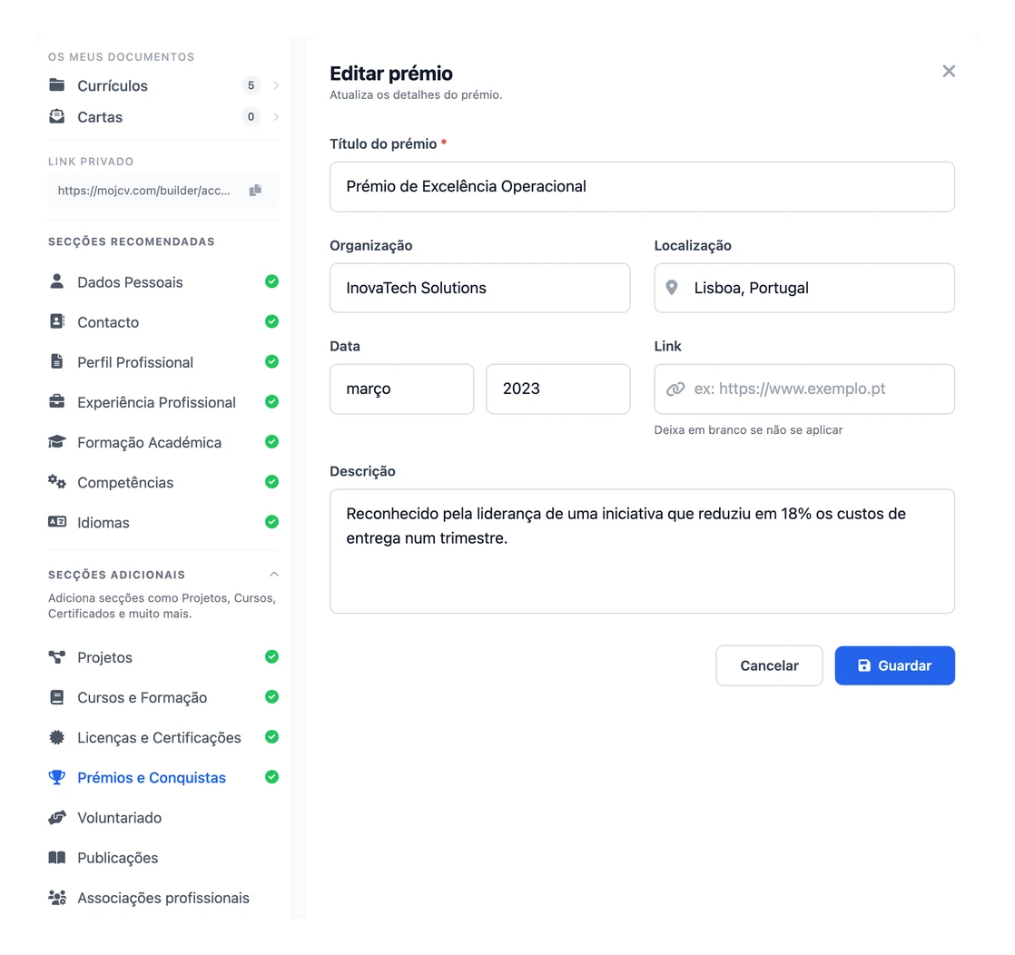Click the Experiência Profissional briefcase icon
Viewport: 1015px width, 955px height.
[57, 402]
